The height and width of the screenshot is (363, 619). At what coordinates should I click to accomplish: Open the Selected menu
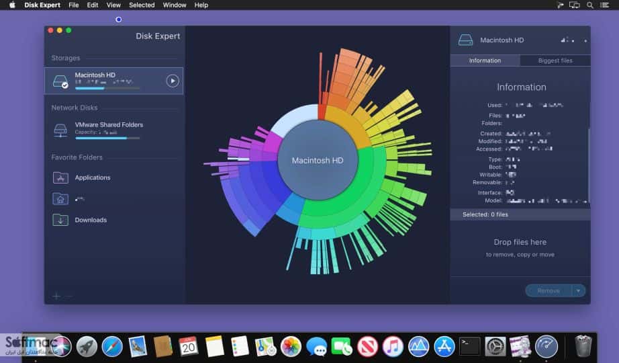point(142,5)
